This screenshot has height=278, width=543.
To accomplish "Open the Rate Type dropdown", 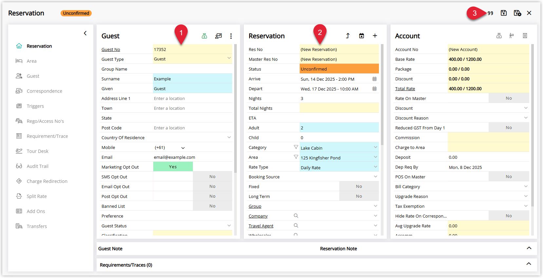I will coord(339,167).
